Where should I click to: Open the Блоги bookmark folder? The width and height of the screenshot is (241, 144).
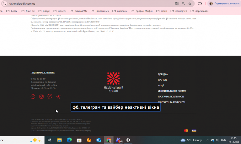coord(12,11)
